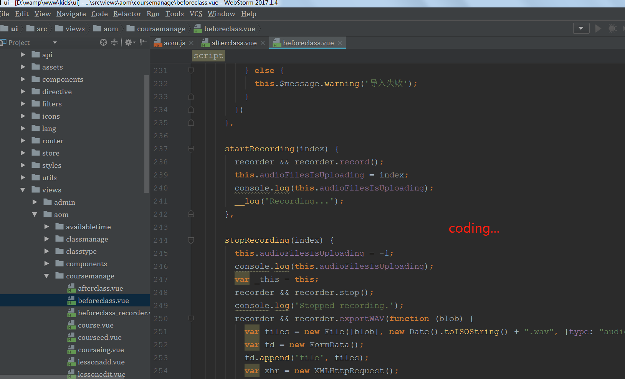The height and width of the screenshot is (379, 625).
Task: Click the Project panel vertical scrollbar
Action: tap(146, 134)
